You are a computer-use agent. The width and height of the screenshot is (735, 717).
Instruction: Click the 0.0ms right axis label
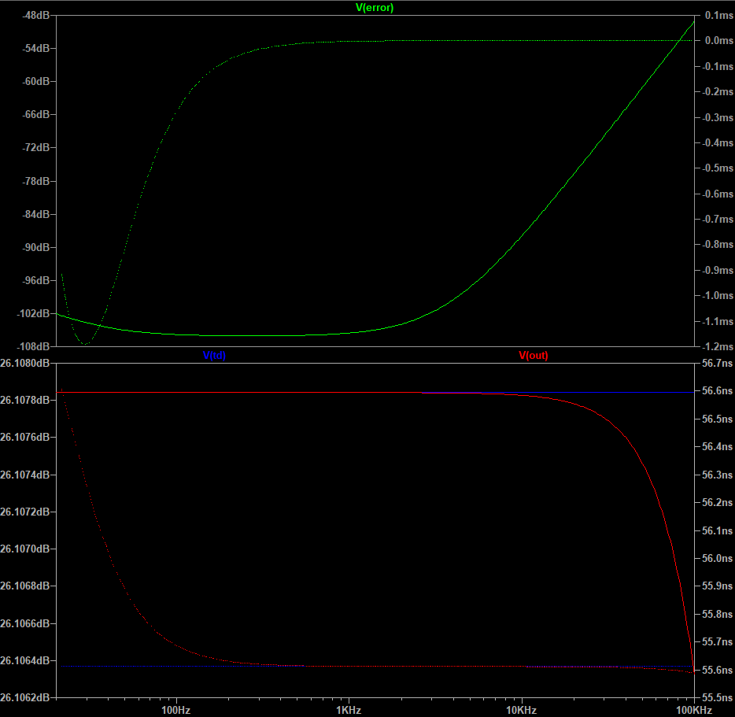click(719, 41)
